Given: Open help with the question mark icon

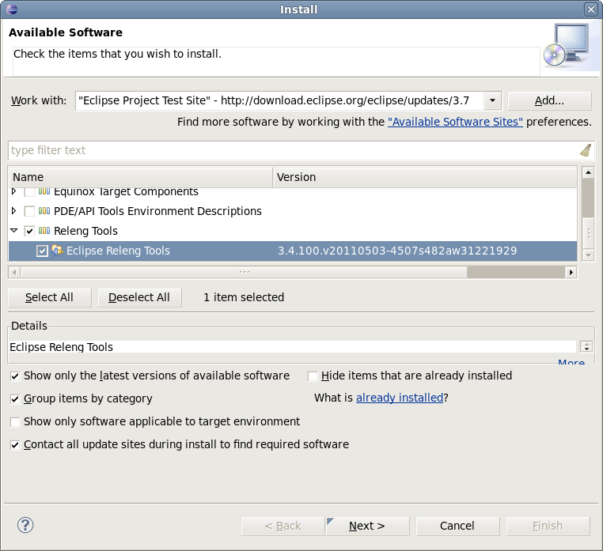Looking at the screenshot, I should point(25,525).
